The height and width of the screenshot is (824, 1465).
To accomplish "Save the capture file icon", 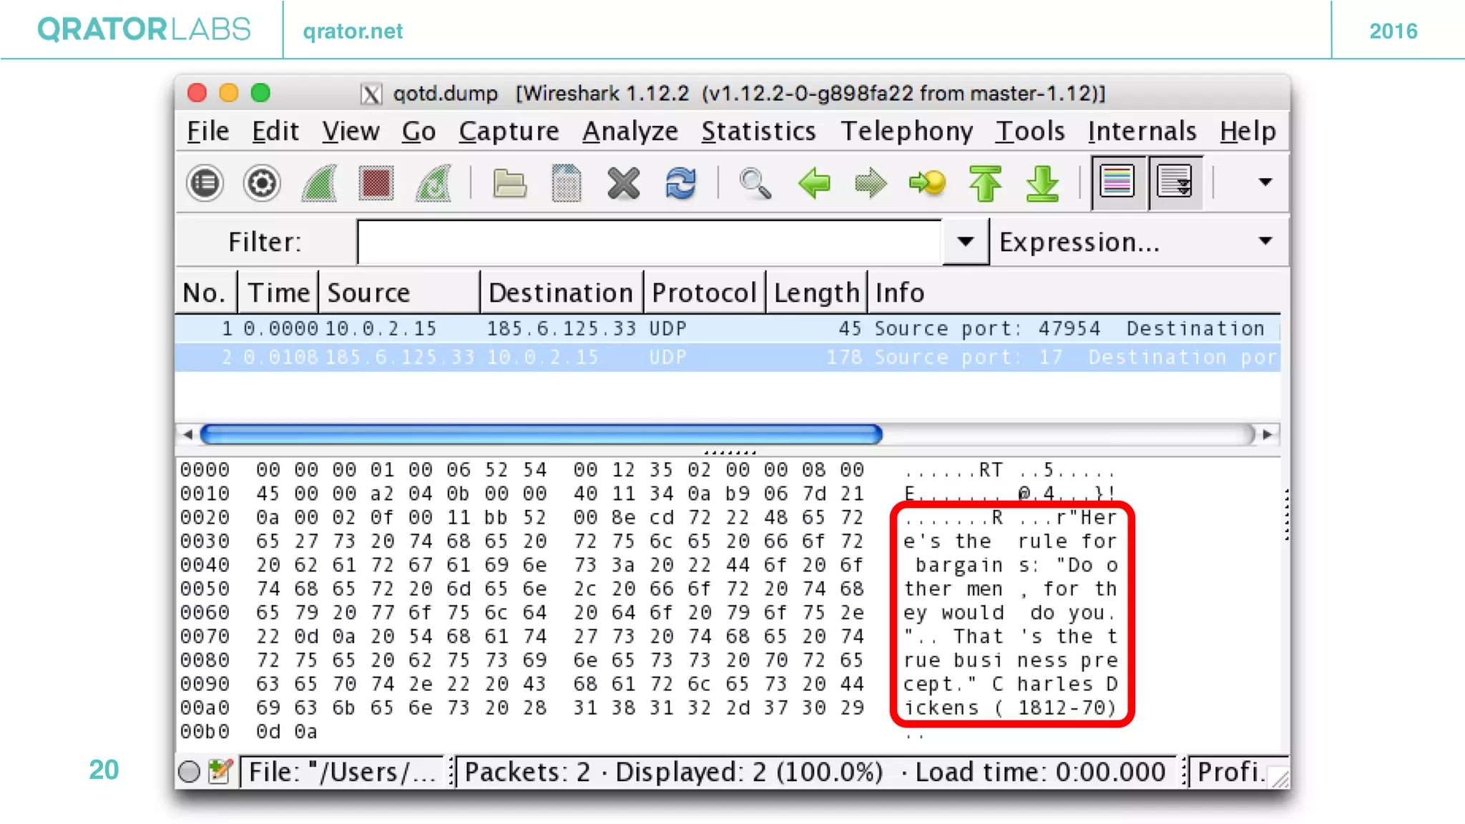I will [567, 183].
